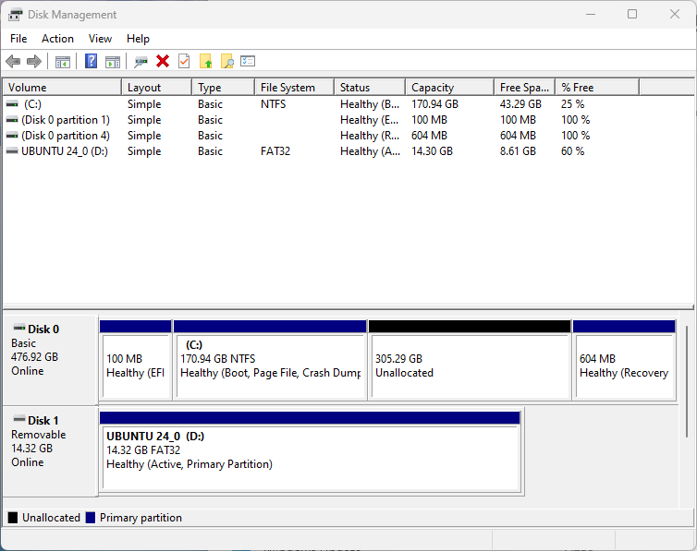Image resolution: width=697 pixels, height=551 pixels.
Task: Select the (C:) 170.94 GB NTFS partition block
Action: pos(270,360)
